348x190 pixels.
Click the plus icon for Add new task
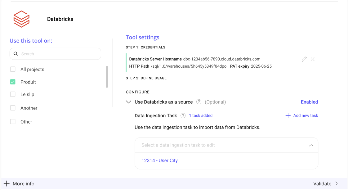click(x=288, y=115)
